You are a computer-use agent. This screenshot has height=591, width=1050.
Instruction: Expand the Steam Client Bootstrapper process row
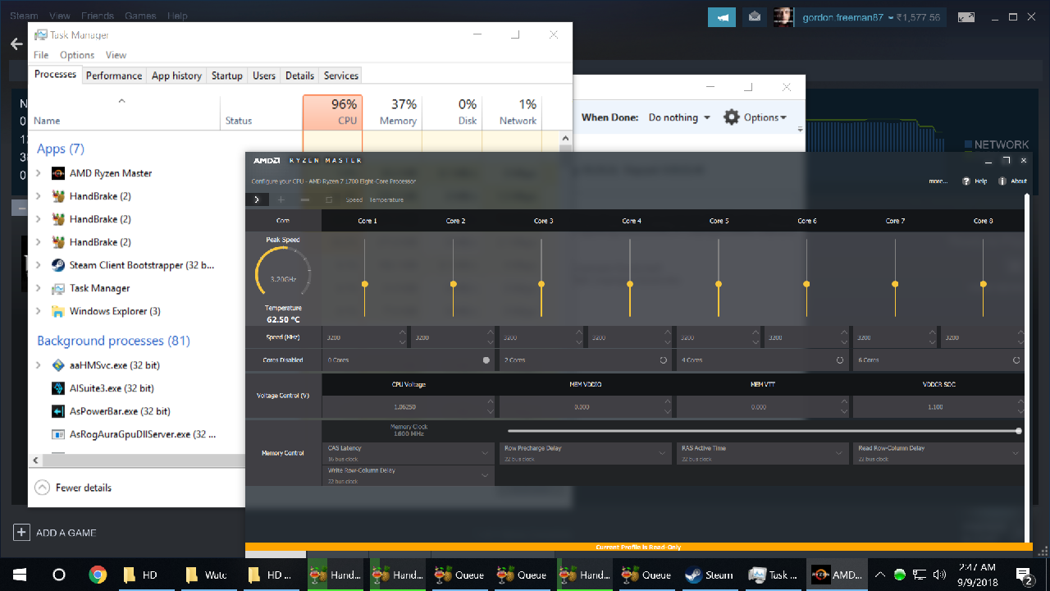coord(39,265)
